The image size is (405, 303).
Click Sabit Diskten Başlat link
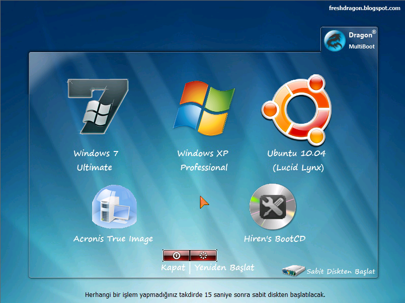point(341,272)
